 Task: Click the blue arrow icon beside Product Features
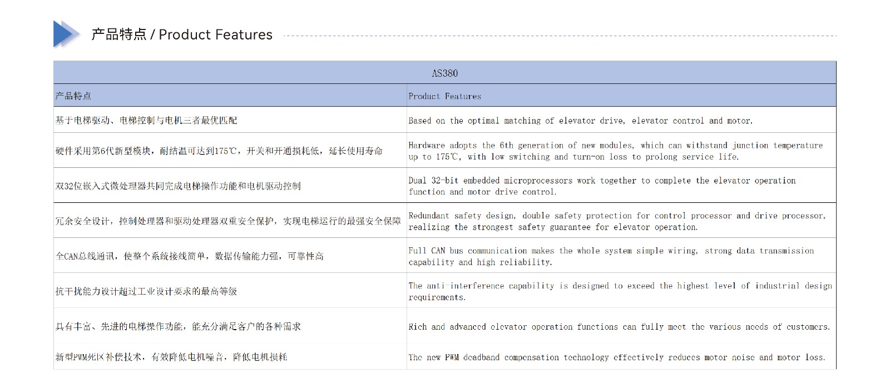coord(66,34)
